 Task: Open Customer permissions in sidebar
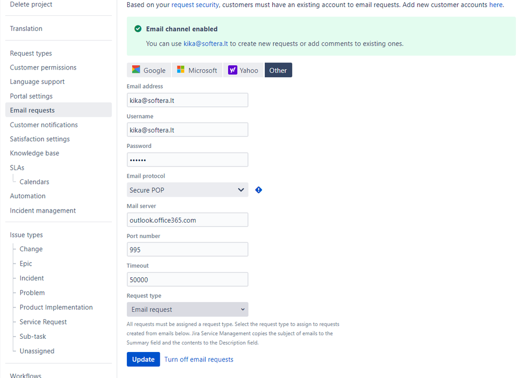point(43,67)
